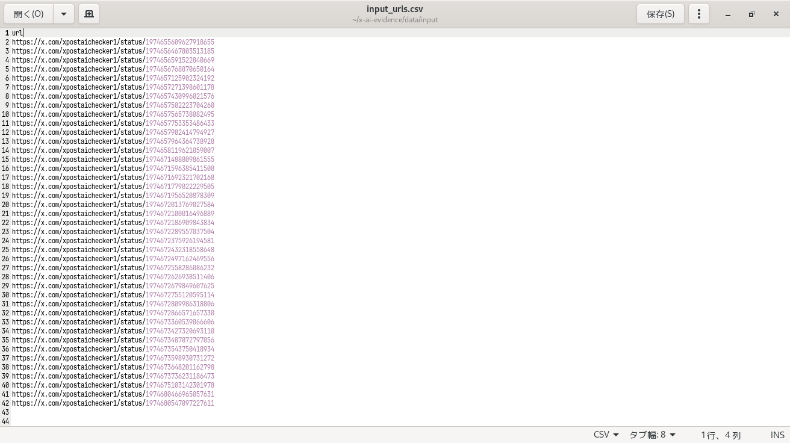Open the CSV syntax highlighting dropdown
Viewport: 790px width, 443px height.
click(606, 435)
